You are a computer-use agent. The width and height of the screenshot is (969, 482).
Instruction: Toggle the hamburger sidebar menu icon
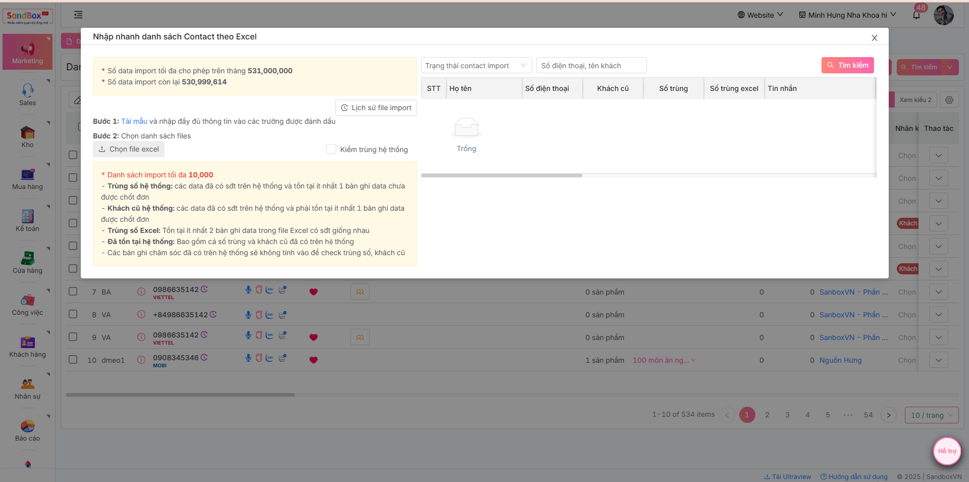(78, 15)
